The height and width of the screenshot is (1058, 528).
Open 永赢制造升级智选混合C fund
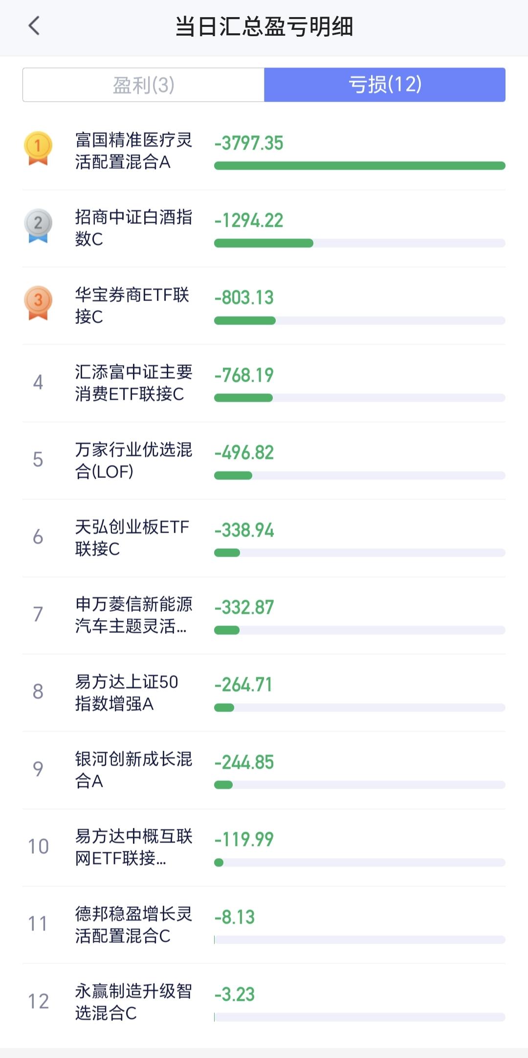pyautogui.click(x=133, y=1002)
